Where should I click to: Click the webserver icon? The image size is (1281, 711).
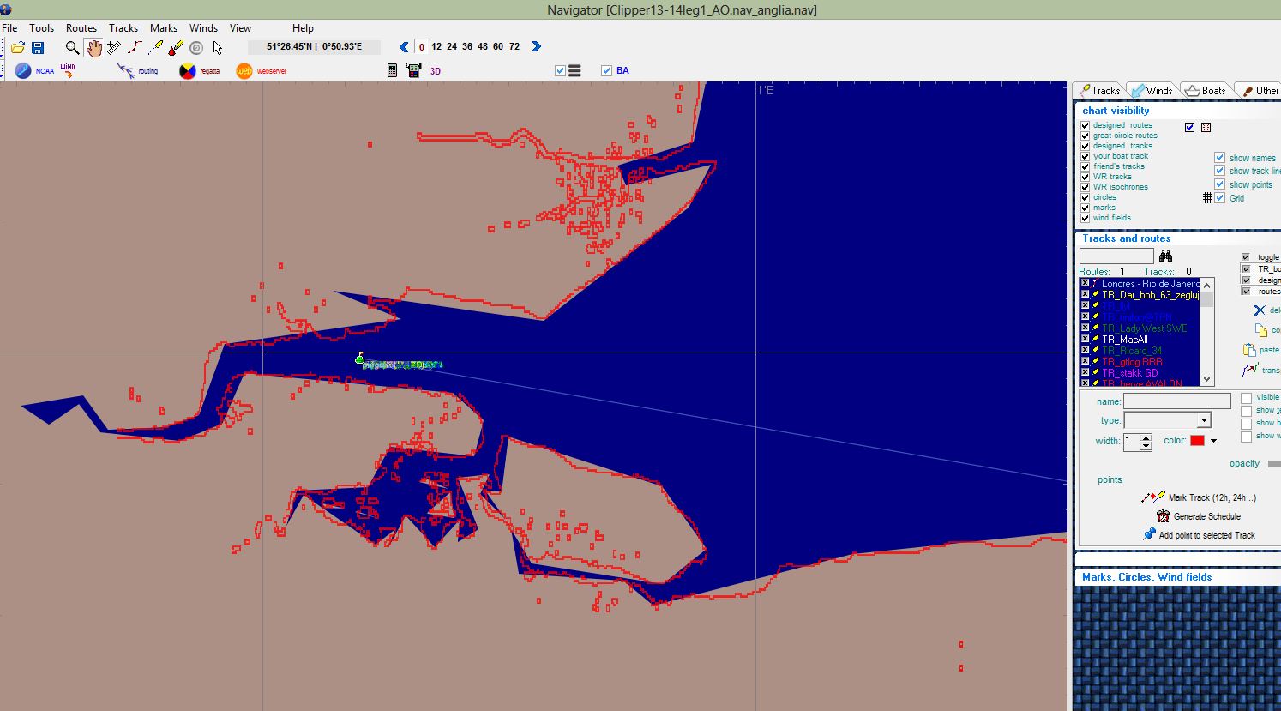(x=244, y=71)
